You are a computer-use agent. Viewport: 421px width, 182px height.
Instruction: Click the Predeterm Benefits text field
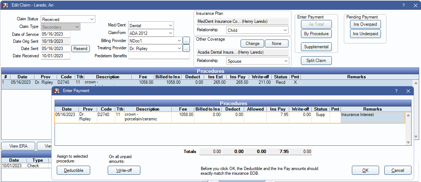pos(159,56)
